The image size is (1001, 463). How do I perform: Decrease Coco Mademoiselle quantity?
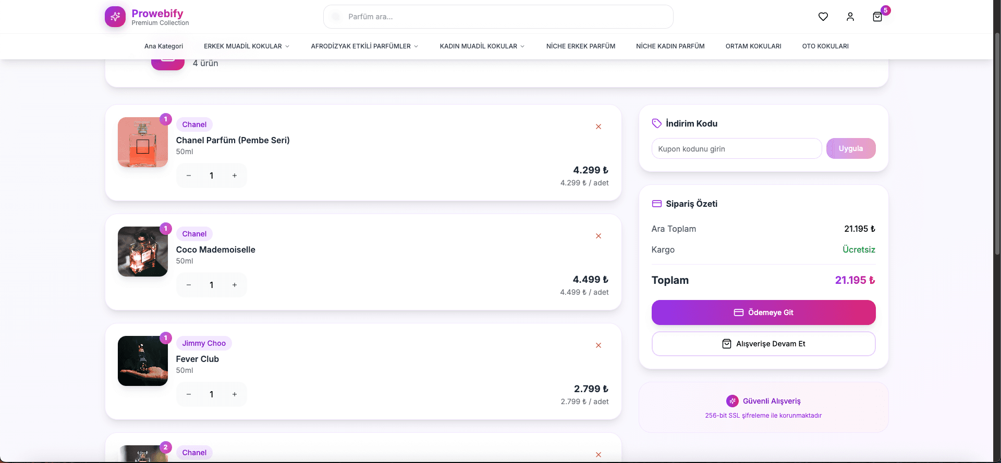point(189,285)
